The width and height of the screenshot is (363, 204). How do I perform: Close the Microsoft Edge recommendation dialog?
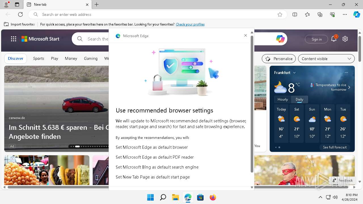[246, 35]
